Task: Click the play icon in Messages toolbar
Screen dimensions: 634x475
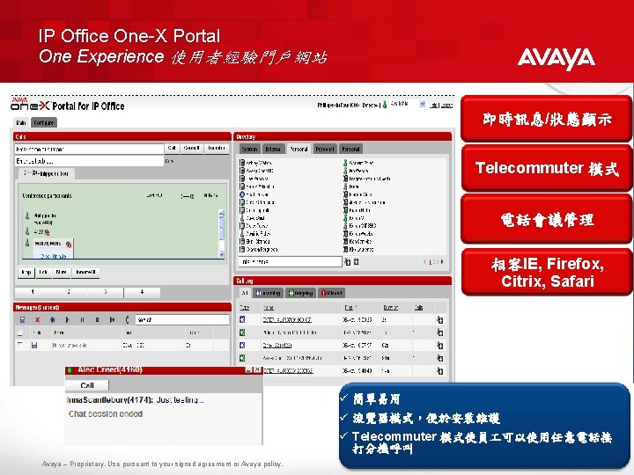Action: coord(67,320)
